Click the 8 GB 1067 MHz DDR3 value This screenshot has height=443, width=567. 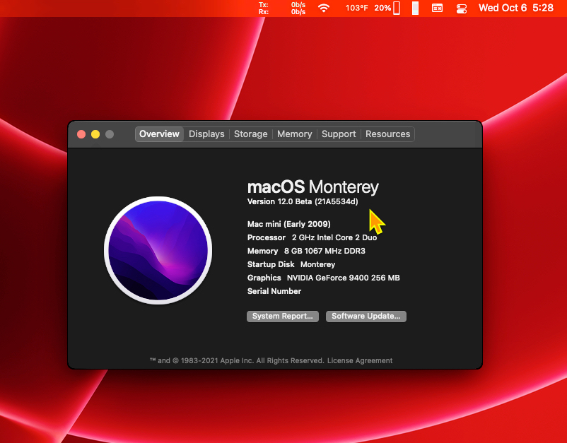coord(325,251)
